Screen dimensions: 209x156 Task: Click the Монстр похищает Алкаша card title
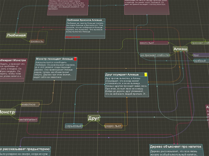click(54, 59)
